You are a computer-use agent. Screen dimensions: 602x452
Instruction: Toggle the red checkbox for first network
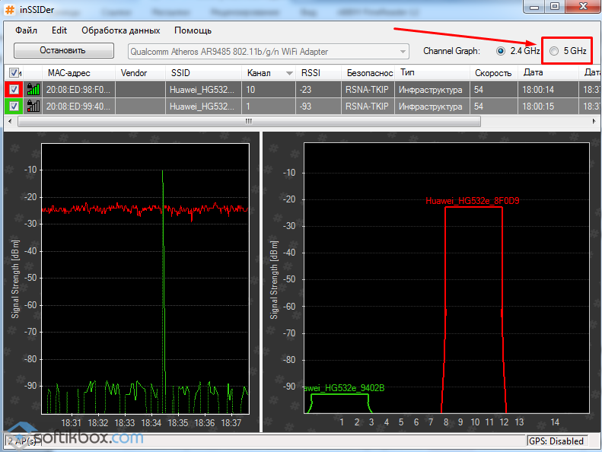coord(14,89)
